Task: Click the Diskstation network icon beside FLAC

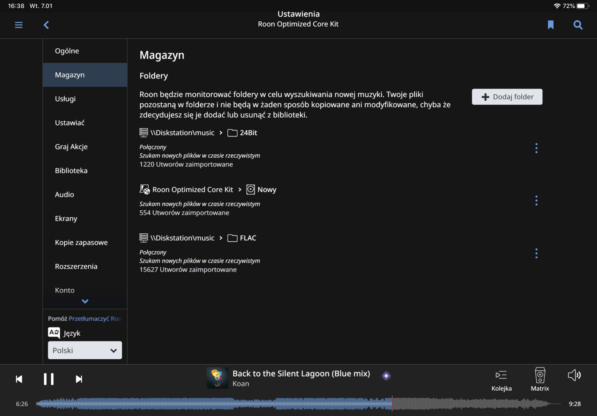Action: tap(143, 238)
